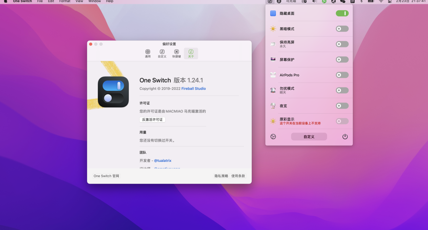The width and height of the screenshot is (428, 230).
Task: Click the volume icon in menu bar
Action: click(x=315, y=1)
